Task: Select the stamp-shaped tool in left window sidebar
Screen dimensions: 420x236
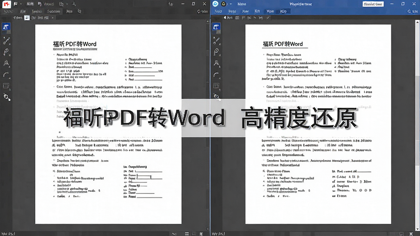Action: click(x=6, y=63)
